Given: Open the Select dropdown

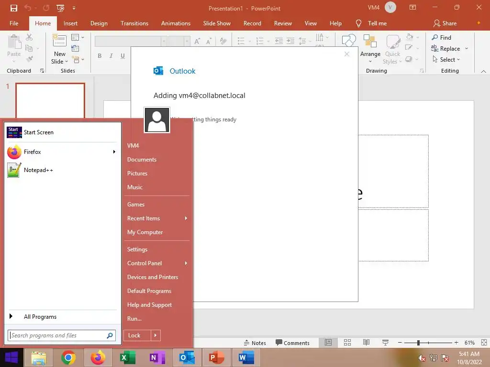Looking at the screenshot, I should point(446,59).
